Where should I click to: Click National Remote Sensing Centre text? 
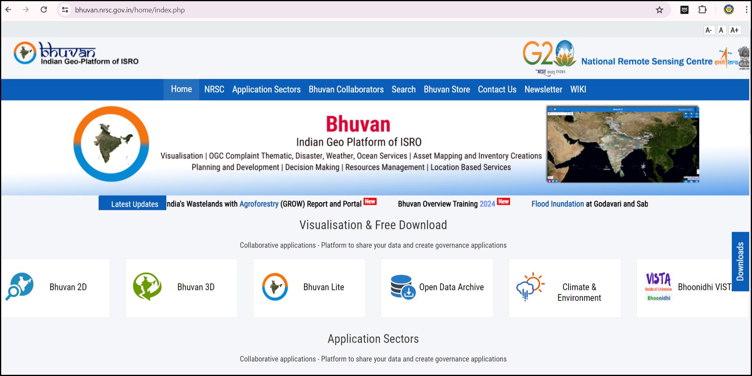647,61
